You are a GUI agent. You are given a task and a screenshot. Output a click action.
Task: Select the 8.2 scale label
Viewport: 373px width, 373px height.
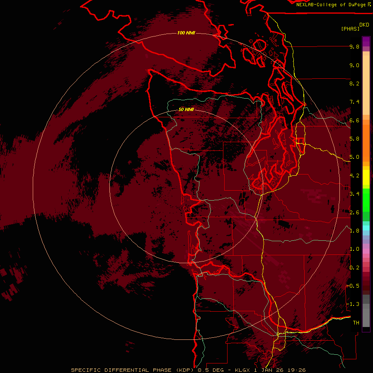(354, 83)
